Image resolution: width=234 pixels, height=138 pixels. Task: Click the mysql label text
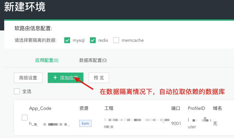pyautogui.click(x=79, y=40)
